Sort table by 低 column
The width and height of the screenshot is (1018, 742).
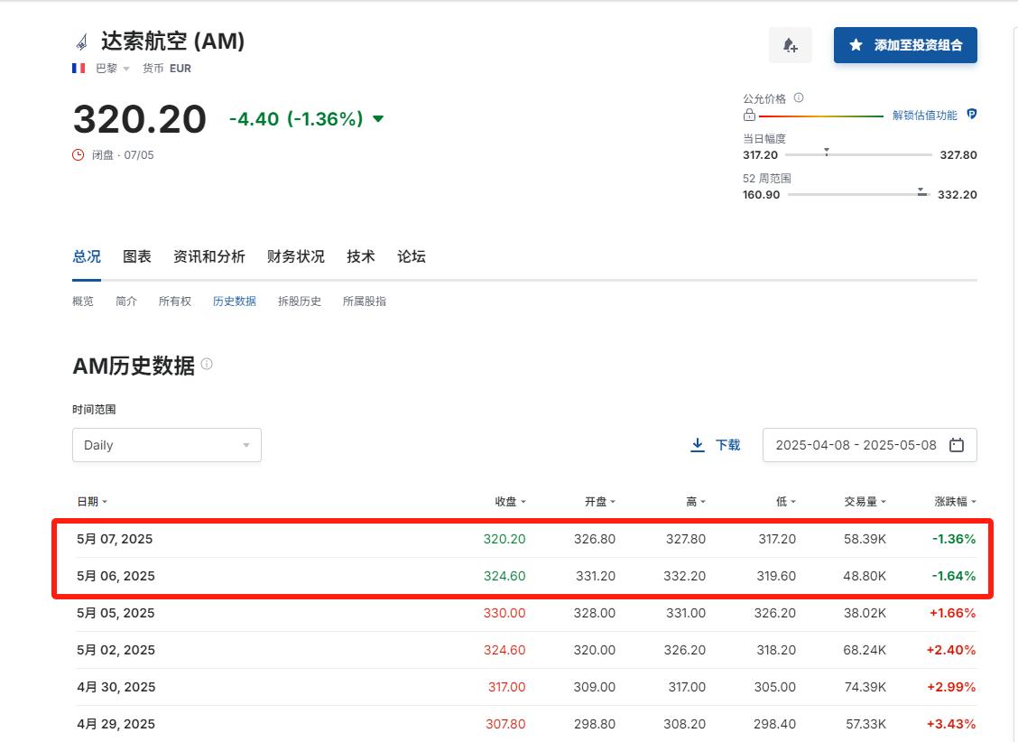(x=785, y=501)
